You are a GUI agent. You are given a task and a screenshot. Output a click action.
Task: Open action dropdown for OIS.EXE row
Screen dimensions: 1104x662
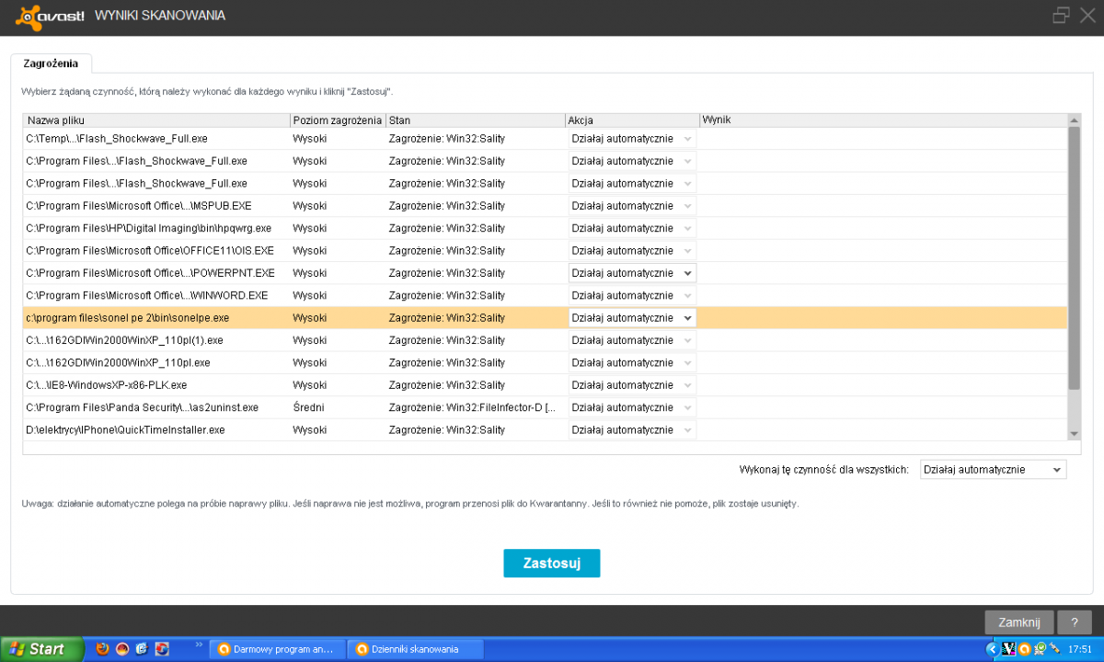click(632, 250)
